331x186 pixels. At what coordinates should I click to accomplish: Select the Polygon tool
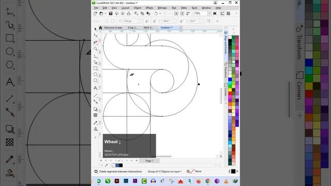point(96,81)
